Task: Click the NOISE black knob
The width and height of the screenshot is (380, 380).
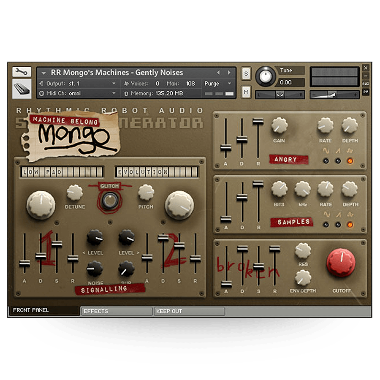Action: [x=95, y=269]
